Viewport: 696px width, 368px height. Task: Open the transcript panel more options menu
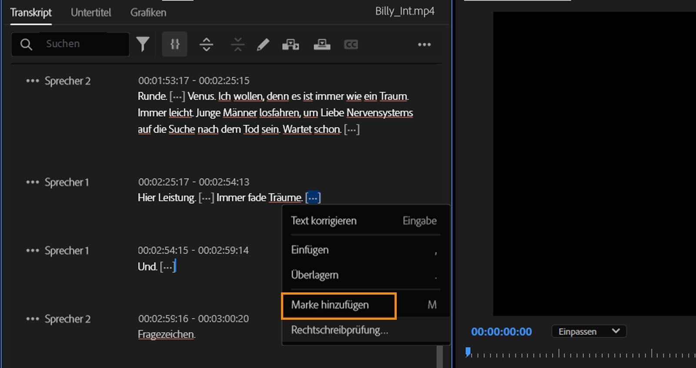pyautogui.click(x=424, y=44)
